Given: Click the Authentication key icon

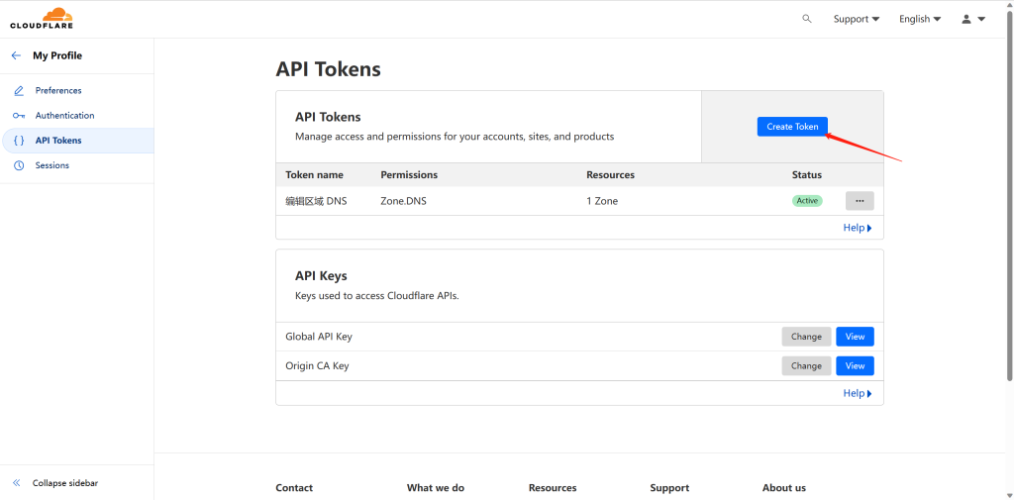Looking at the screenshot, I should 19,116.
